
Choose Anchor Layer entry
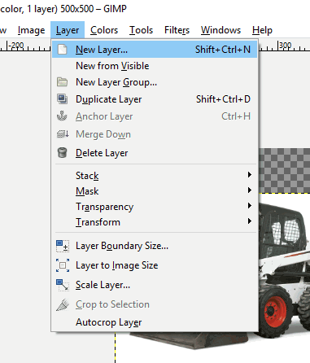pyautogui.click(x=155, y=116)
